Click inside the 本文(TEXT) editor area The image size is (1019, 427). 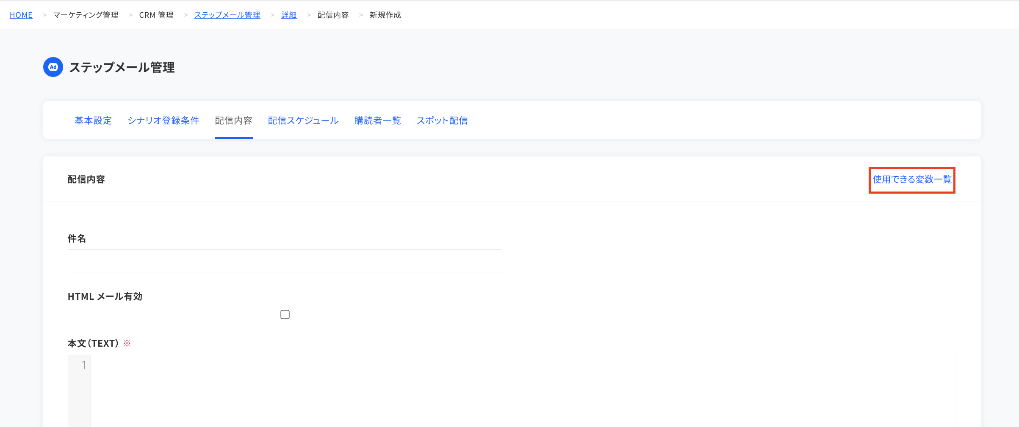[523, 390]
